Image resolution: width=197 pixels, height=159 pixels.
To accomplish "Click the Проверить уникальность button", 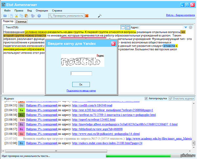I will (66, 16).
